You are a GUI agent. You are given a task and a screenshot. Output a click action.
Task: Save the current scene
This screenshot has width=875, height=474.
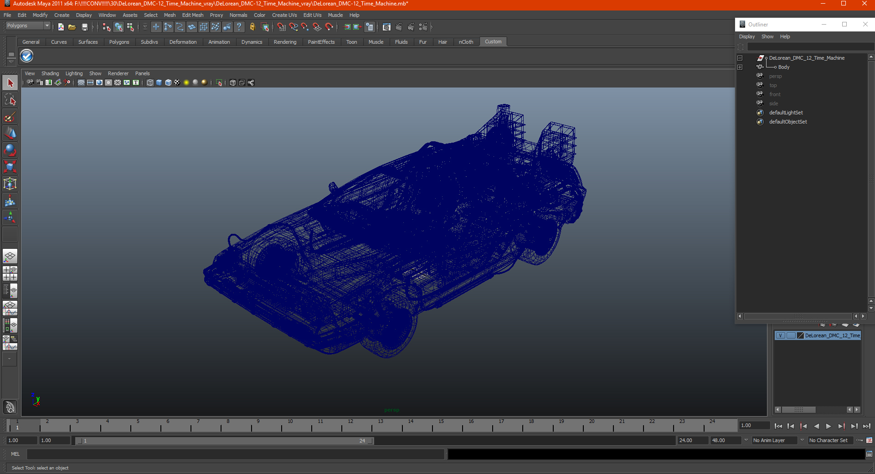coord(84,27)
